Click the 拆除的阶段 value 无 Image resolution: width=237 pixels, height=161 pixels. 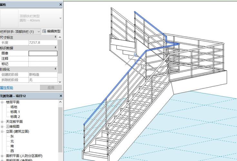31,80
